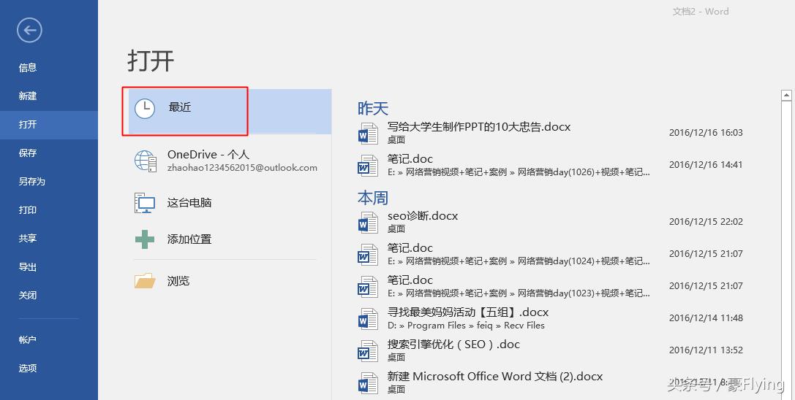Click the Browse folder icon
Image resolution: width=795 pixels, height=400 pixels.
[x=145, y=280]
